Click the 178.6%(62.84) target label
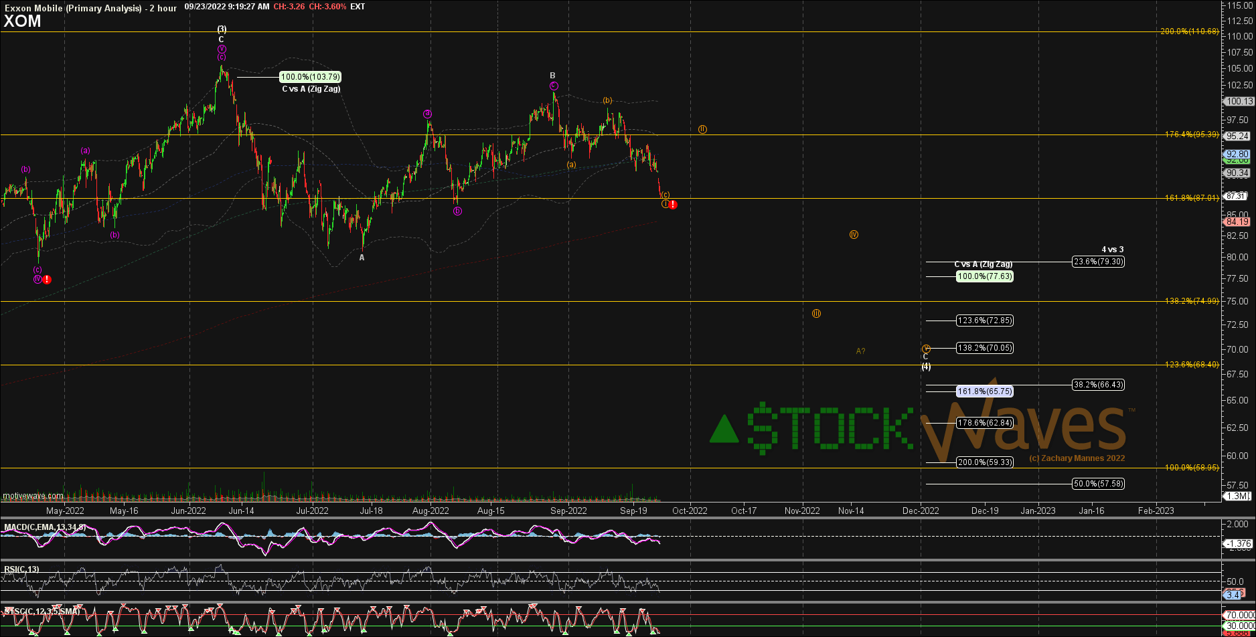The height and width of the screenshot is (637, 1256). (984, 423)
